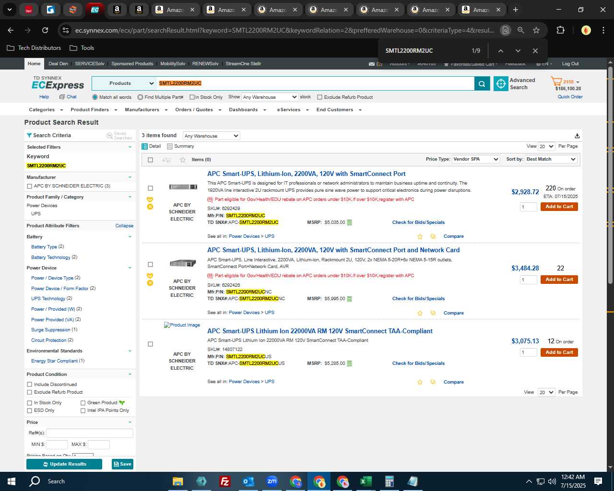Viewport: 614px width, 491px height.
Task: Open MSRP calculator icon for $5,035.00 item
Action: [x=349, y=222]
